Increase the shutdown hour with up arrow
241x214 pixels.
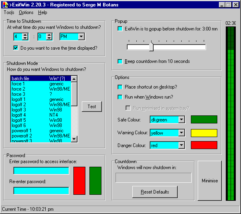click(25, 35)
